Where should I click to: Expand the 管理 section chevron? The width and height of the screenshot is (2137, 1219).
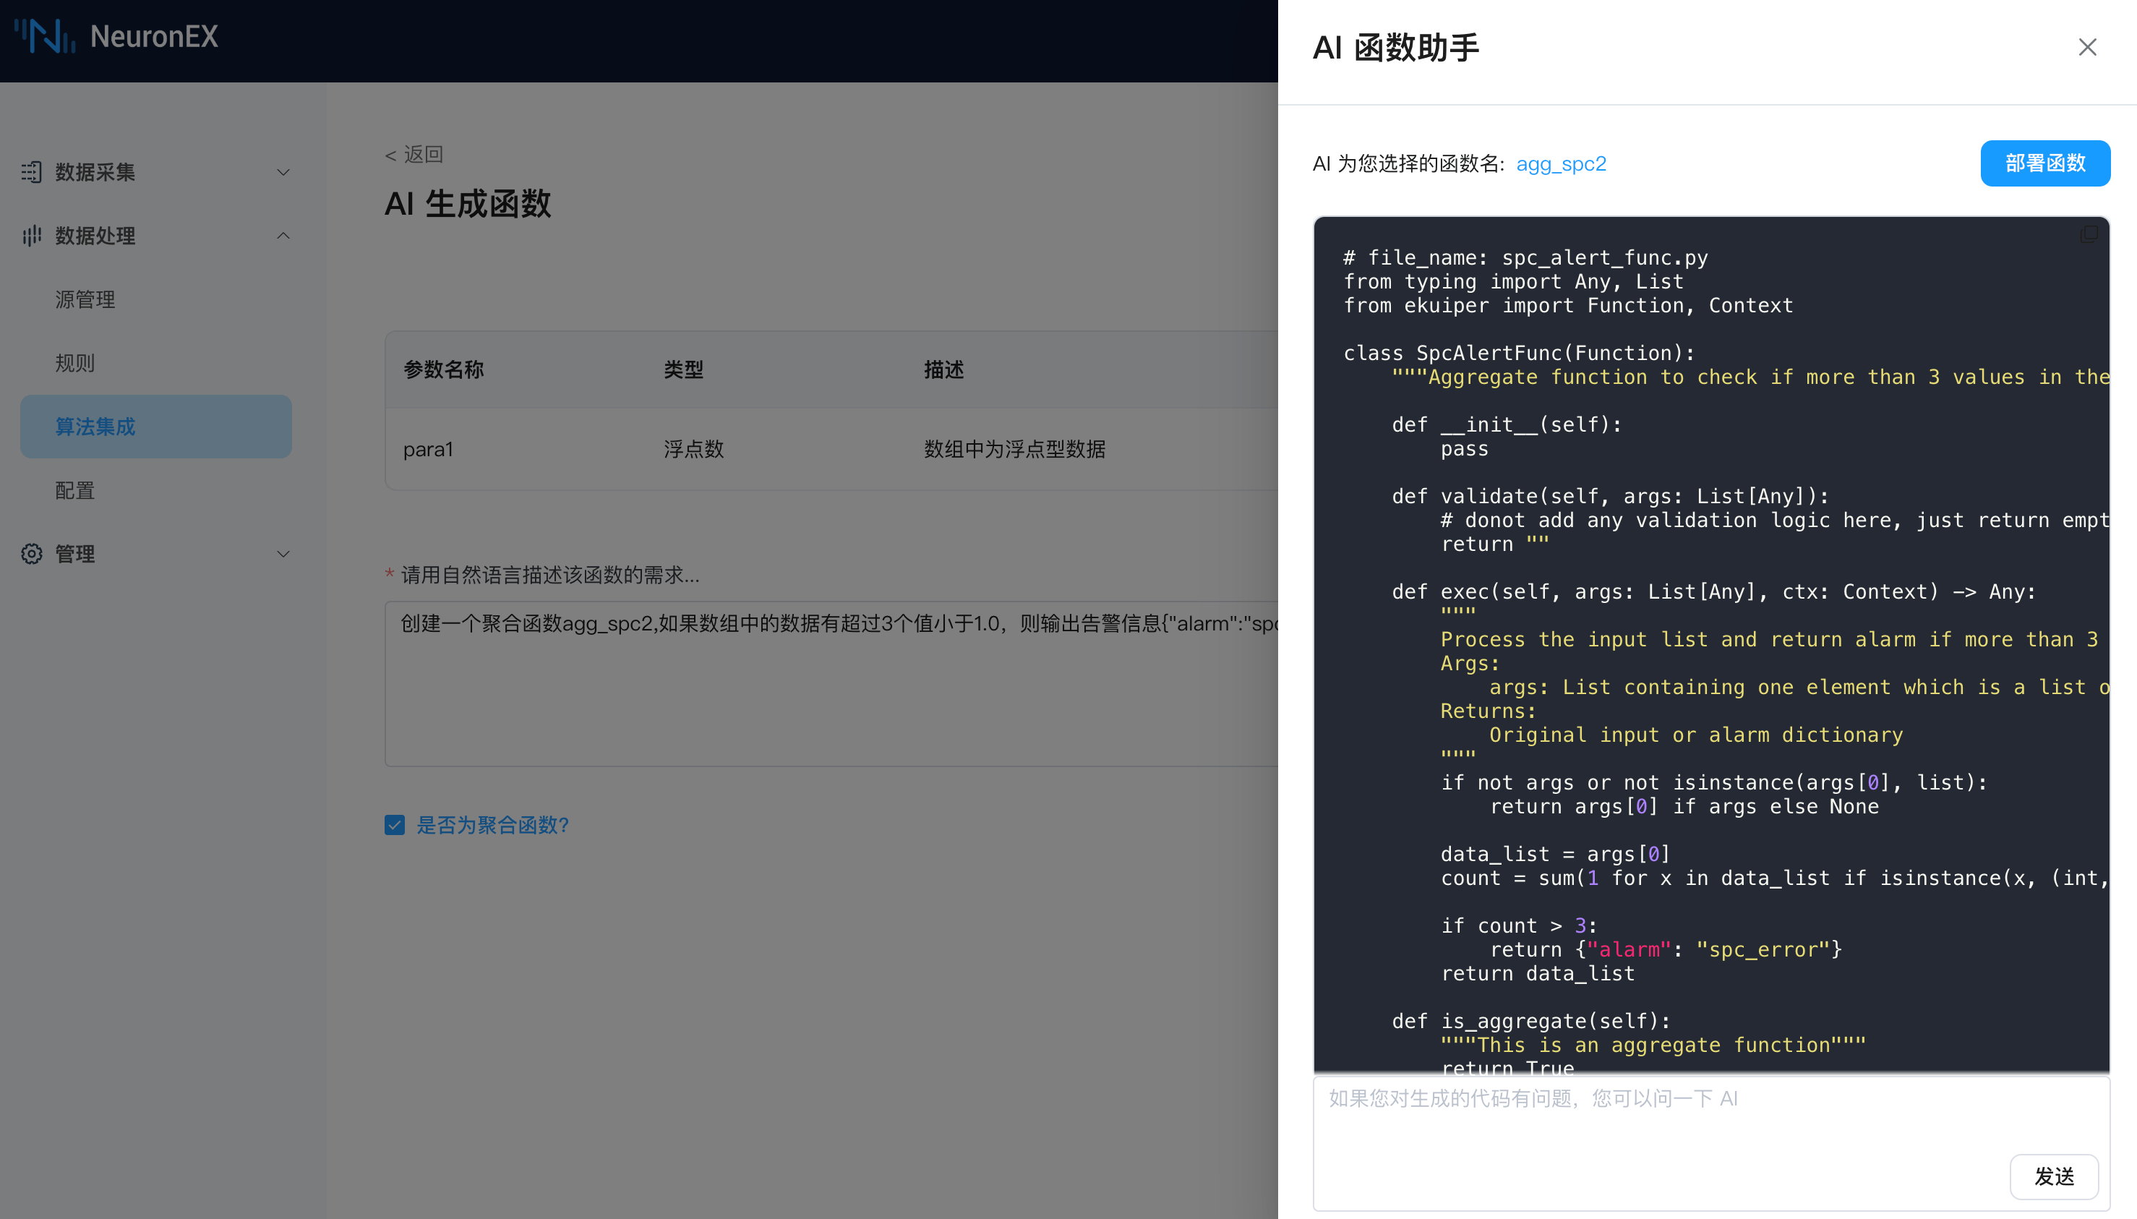[x=282, y=553]
